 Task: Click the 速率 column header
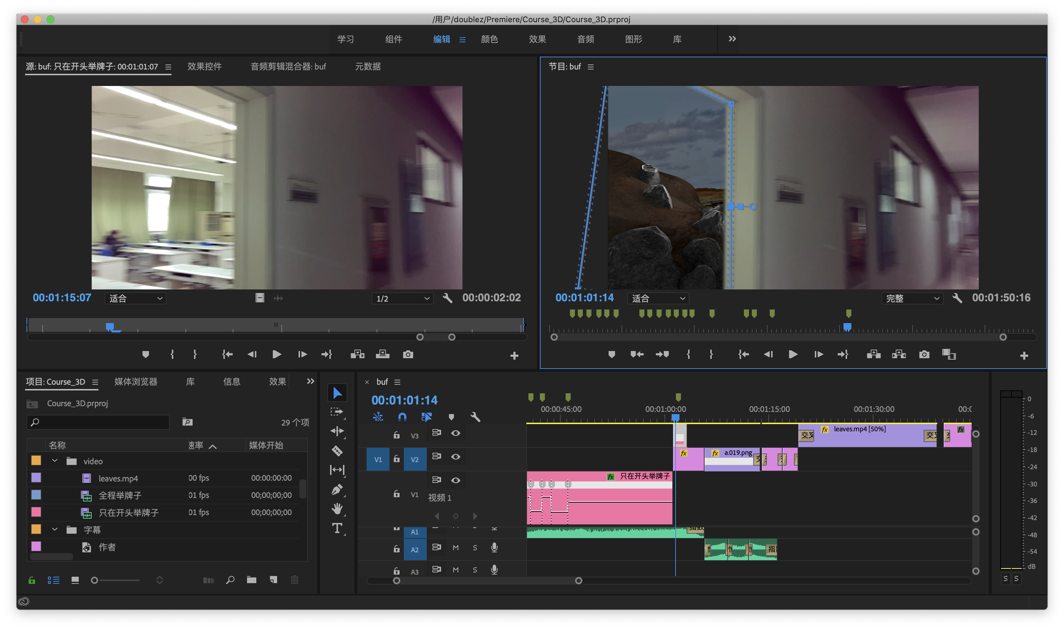196,446
